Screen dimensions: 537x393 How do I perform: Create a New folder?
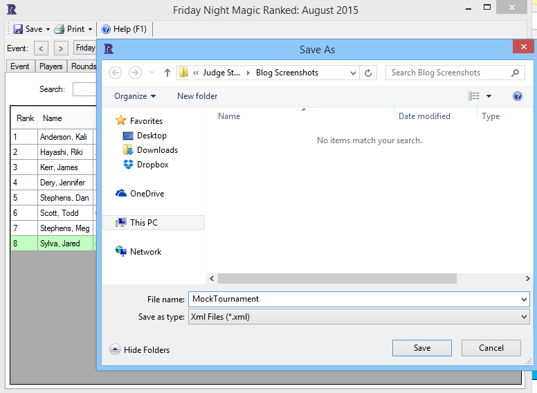click(197, 96)
